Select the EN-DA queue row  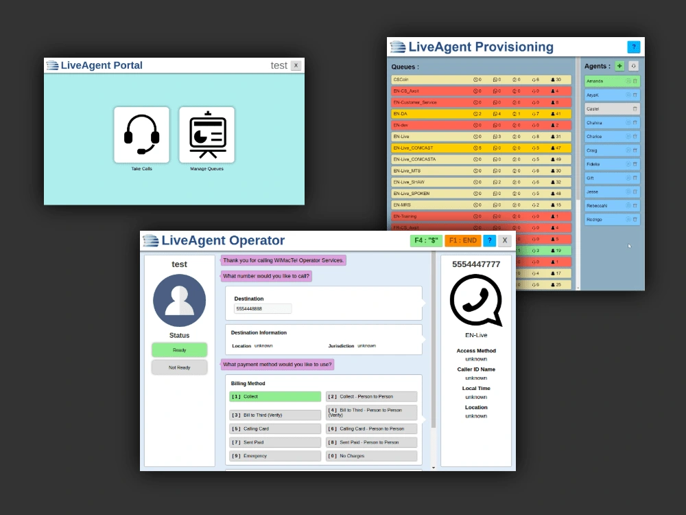pos(482,114)
